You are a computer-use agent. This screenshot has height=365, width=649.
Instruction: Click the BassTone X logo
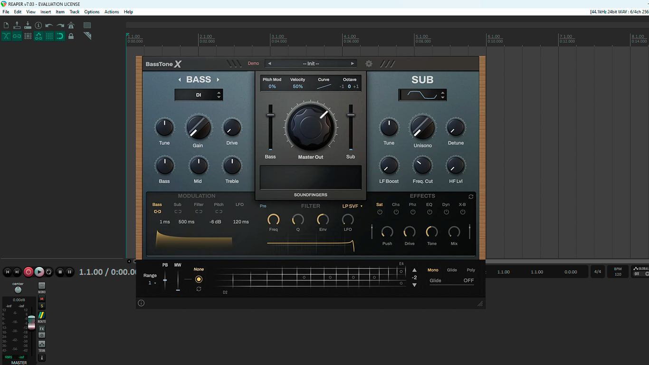pyautogui.click(x=163, y=64)
